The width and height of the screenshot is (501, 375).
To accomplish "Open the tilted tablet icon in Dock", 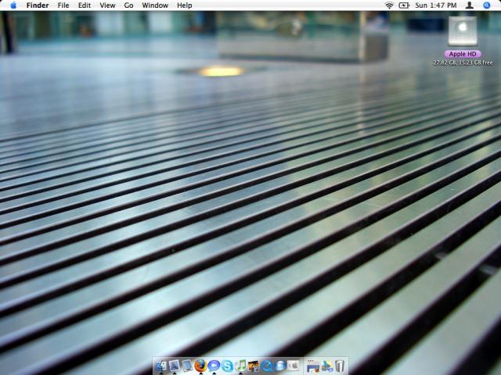I will 187,366.
